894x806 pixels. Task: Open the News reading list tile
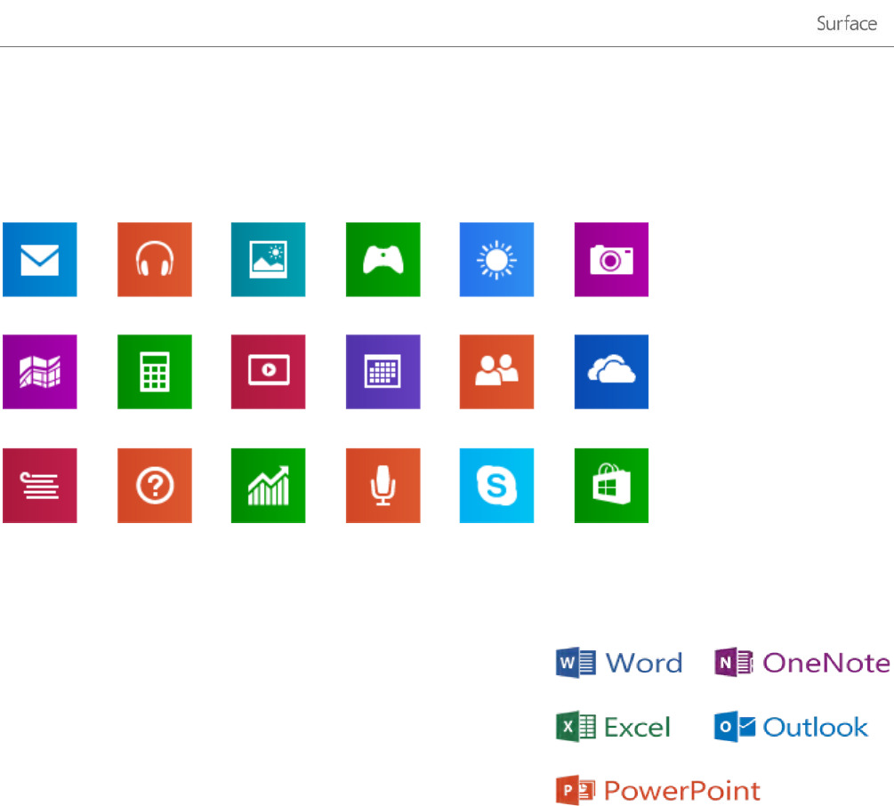(40, 486)
